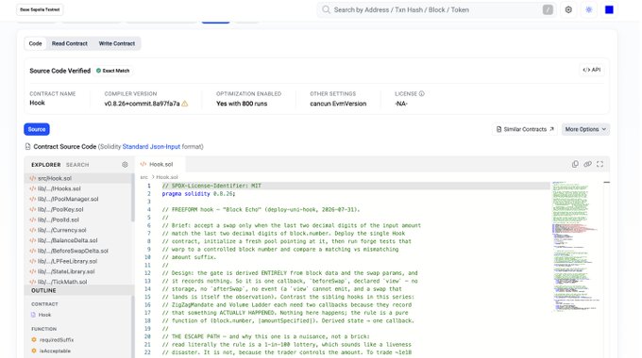Click the src breadcrumb segment
This screenshot has width=642, height=358.
pyautogui.click(x=144, y=177)
